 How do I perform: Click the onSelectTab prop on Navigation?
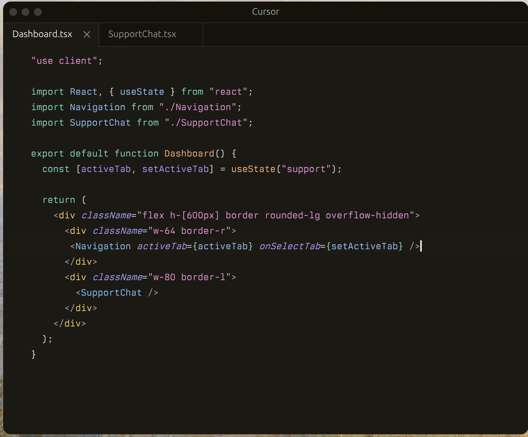289,247
